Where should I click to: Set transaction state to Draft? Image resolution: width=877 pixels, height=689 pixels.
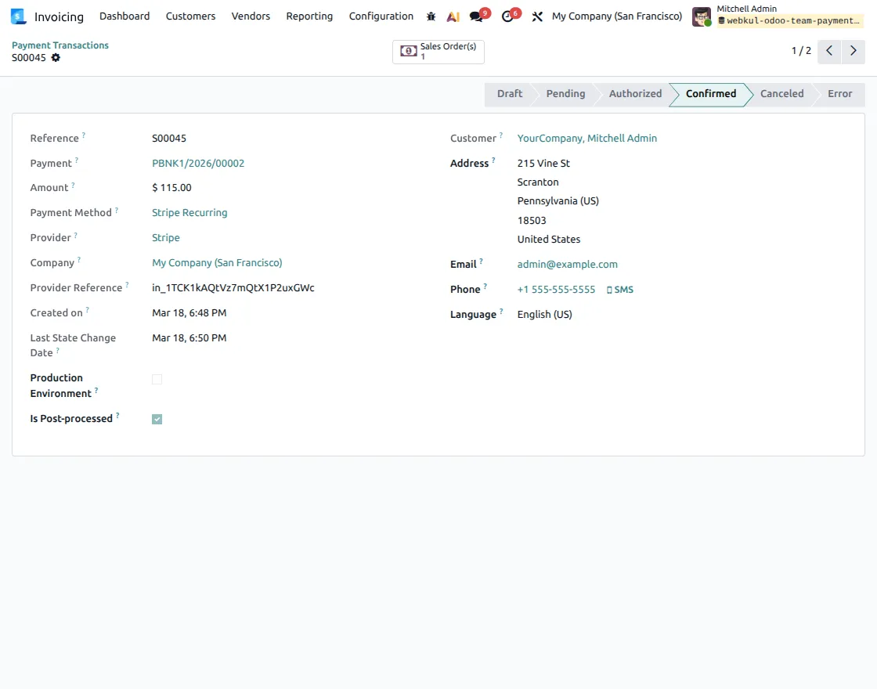[509, 93]
